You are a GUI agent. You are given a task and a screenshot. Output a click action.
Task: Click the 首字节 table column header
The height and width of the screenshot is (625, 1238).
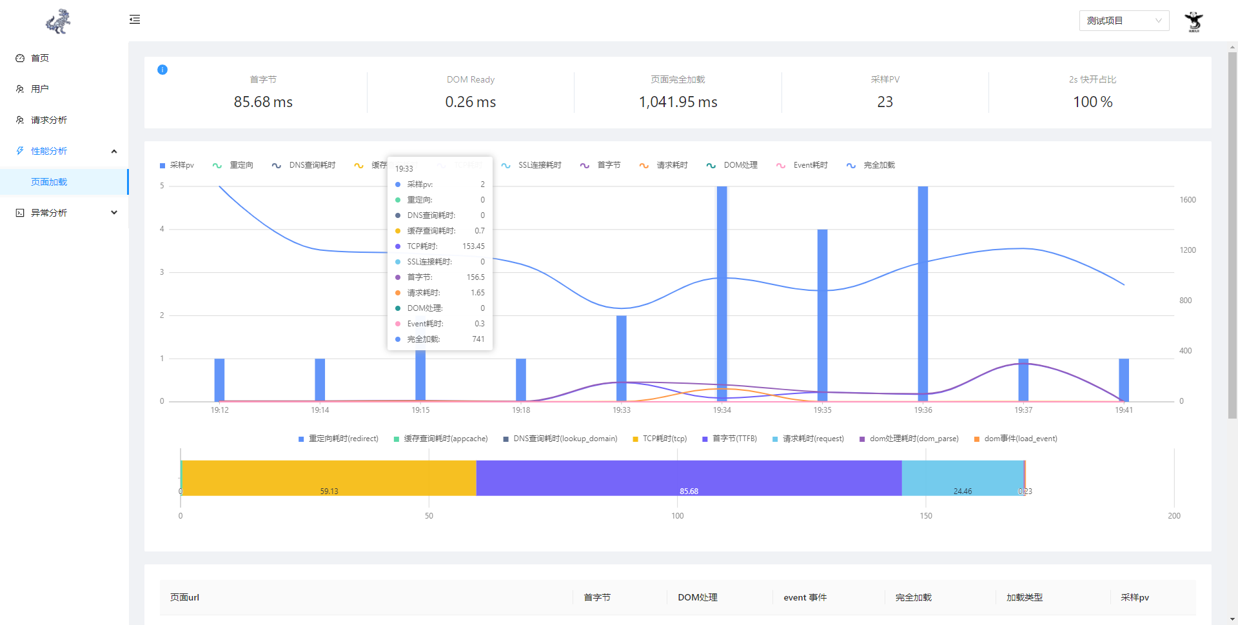coord(597,597)
